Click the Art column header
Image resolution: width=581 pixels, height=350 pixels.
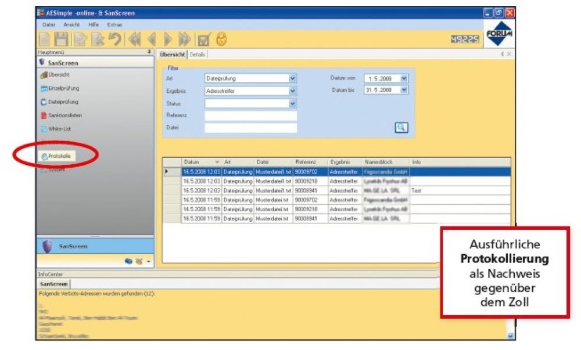pyautogui.click(x=238, y=162)
